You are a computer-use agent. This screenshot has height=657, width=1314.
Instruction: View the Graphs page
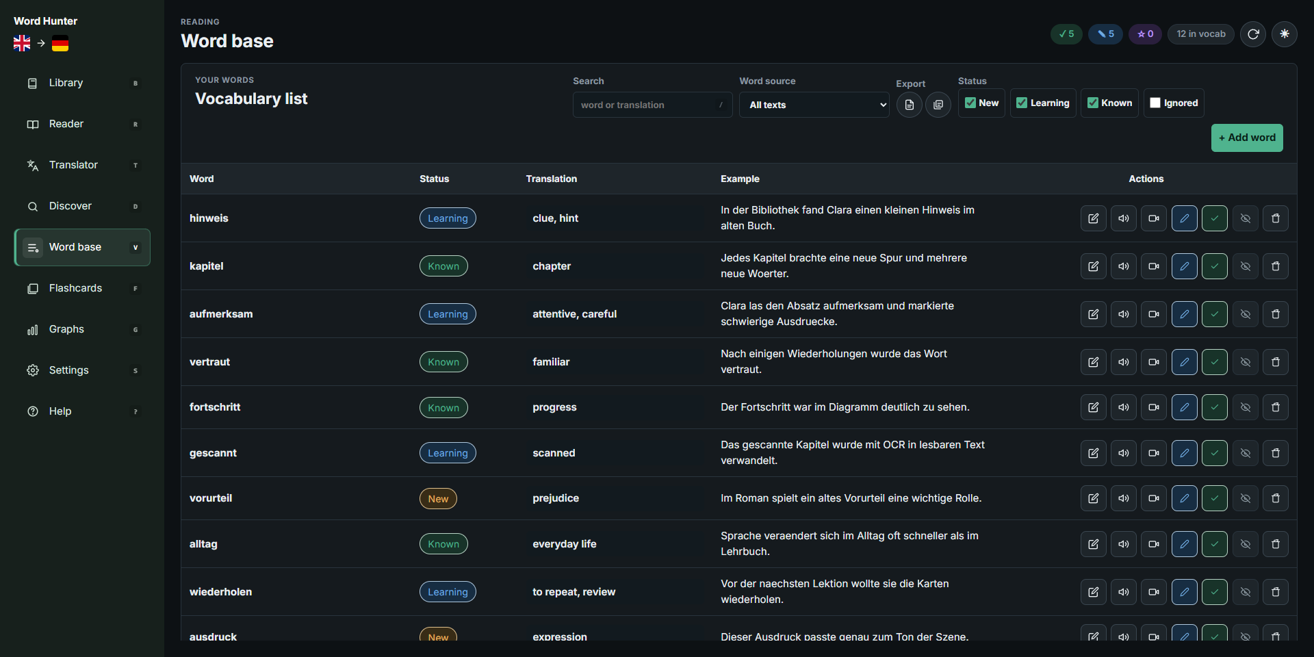coord(82,329)
